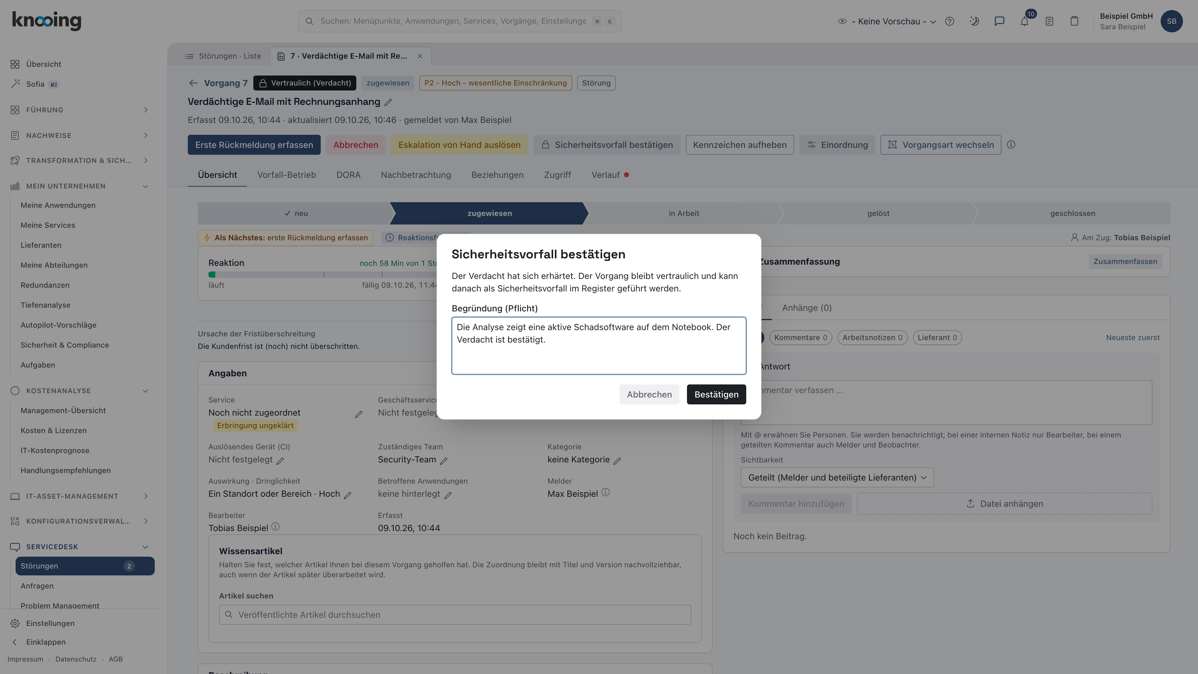Image resolution: width=1198 pixels, height=674 pixels.
Task: Toggle the Kommentare 0 filter chip
Action: (x=800, y=338)
